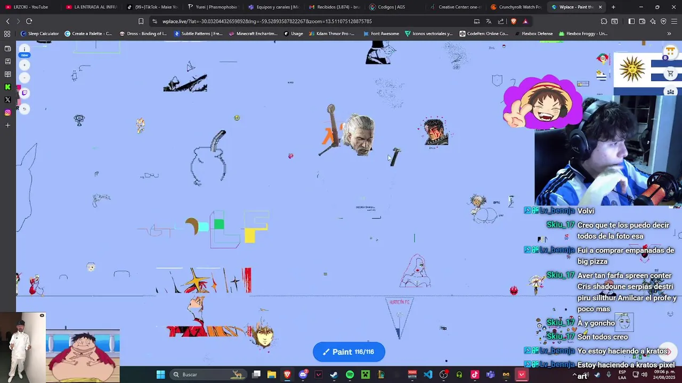682x383 pixels.
Task: Open the X (Twitter) sidebar shortcut
Action: [x=7, y=100]
